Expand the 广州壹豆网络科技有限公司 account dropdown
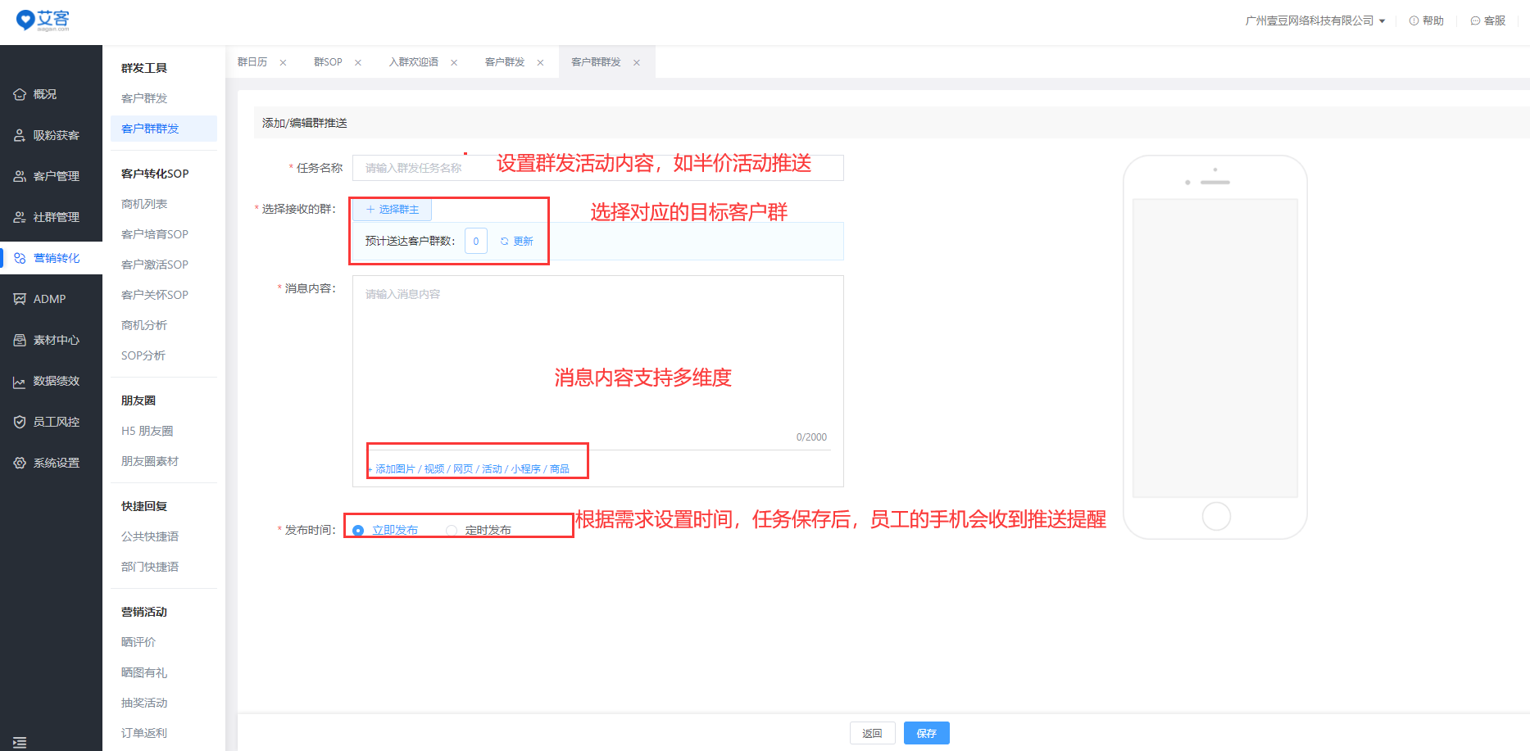The width and height of the screenshot is (1530, 751). coord(1314,20)
